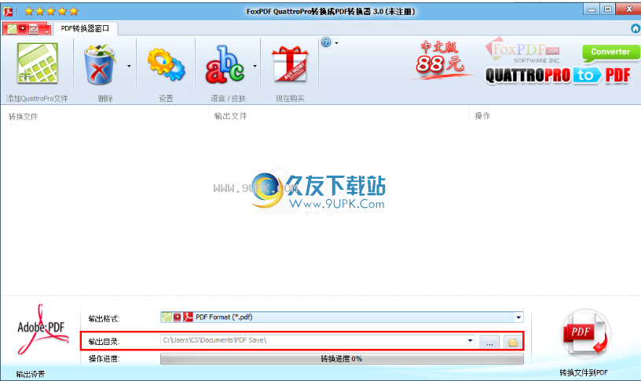Open the output folder icon
The image size is (641, 381).
pyautogui.click(x=513, y=342)
